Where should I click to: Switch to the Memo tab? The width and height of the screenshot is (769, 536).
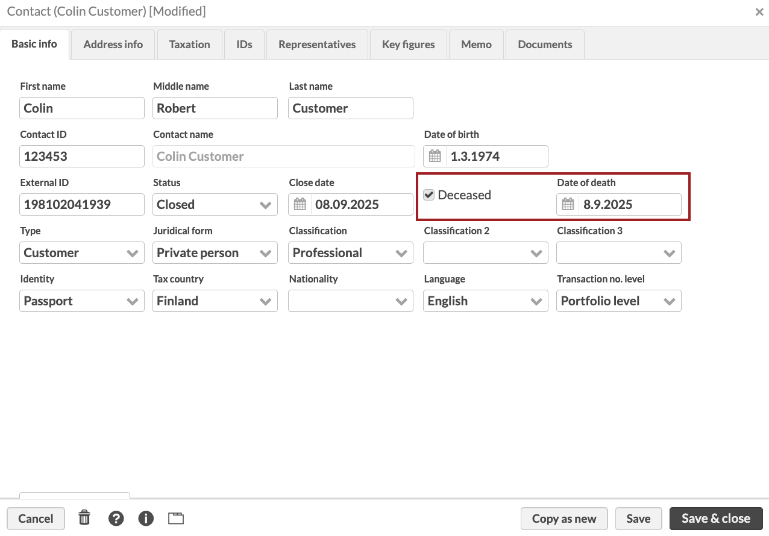476,45
